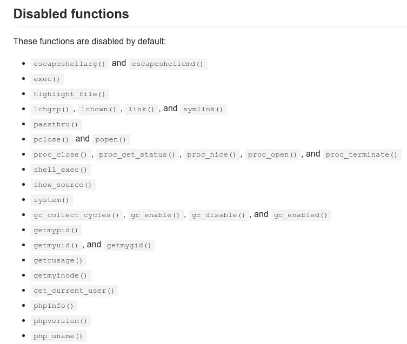This screenshot has height=344, width=407.
Task: Select the gc_enabled() code snippet
Action: coord(301,215)
